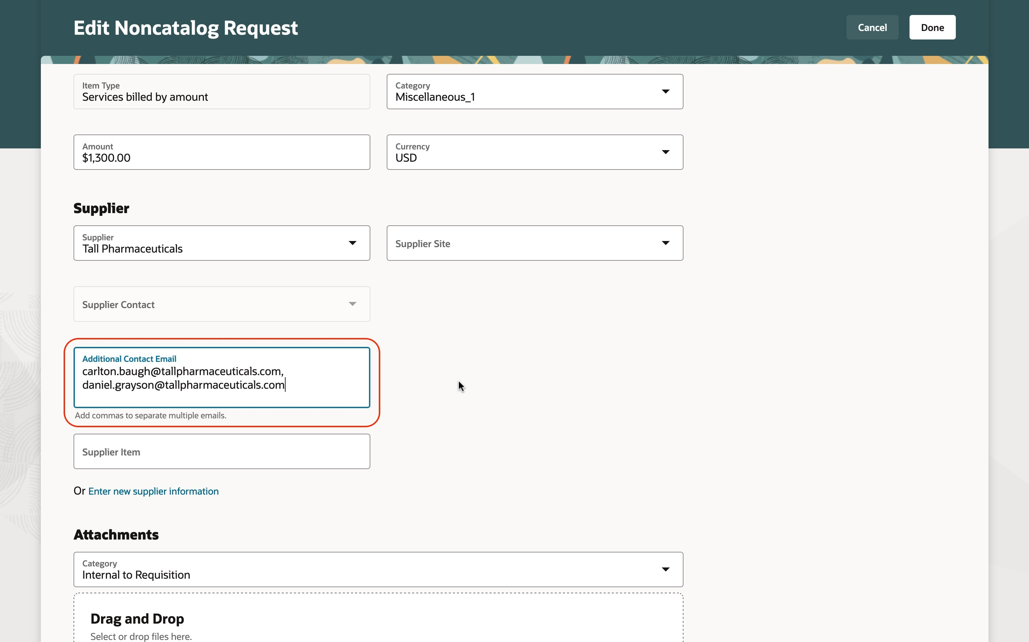Click the Cancel button
This screenshot has height=642, width=1029.
(872, 28)
